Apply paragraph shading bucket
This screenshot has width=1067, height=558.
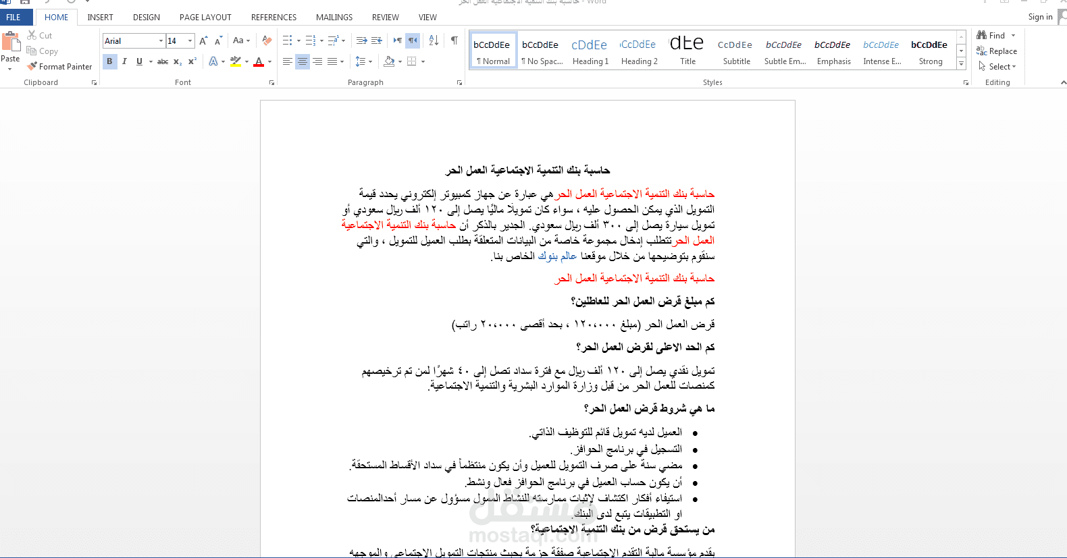[x=389, y=61]
